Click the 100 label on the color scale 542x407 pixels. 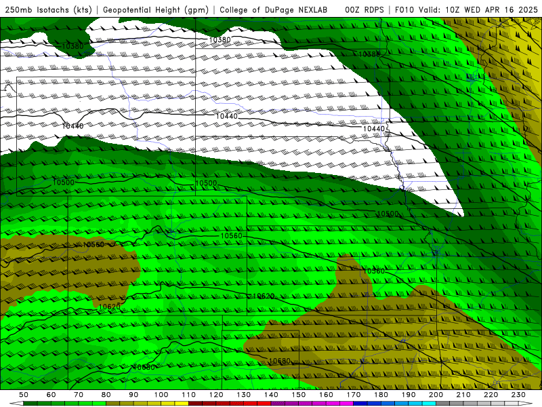(x=161, y=395)
